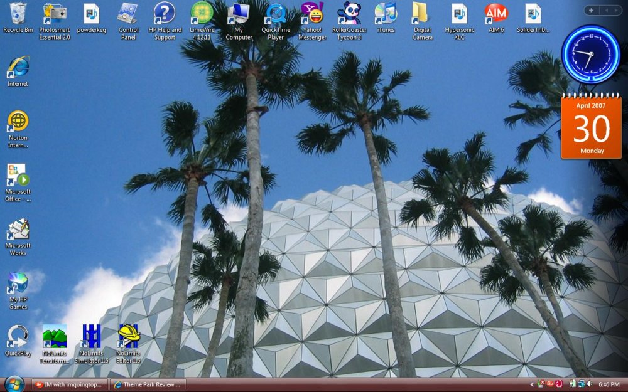Click the orange calendar gadget
628x392 pixels.
click(591, 127)
